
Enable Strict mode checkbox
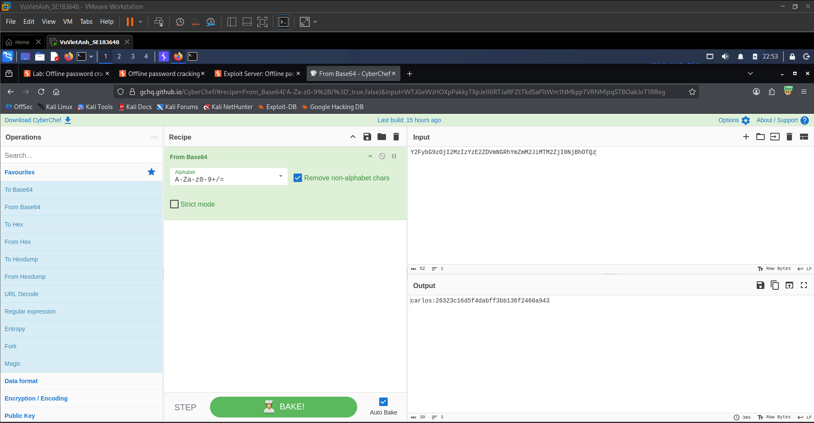[x=174, y=204]
